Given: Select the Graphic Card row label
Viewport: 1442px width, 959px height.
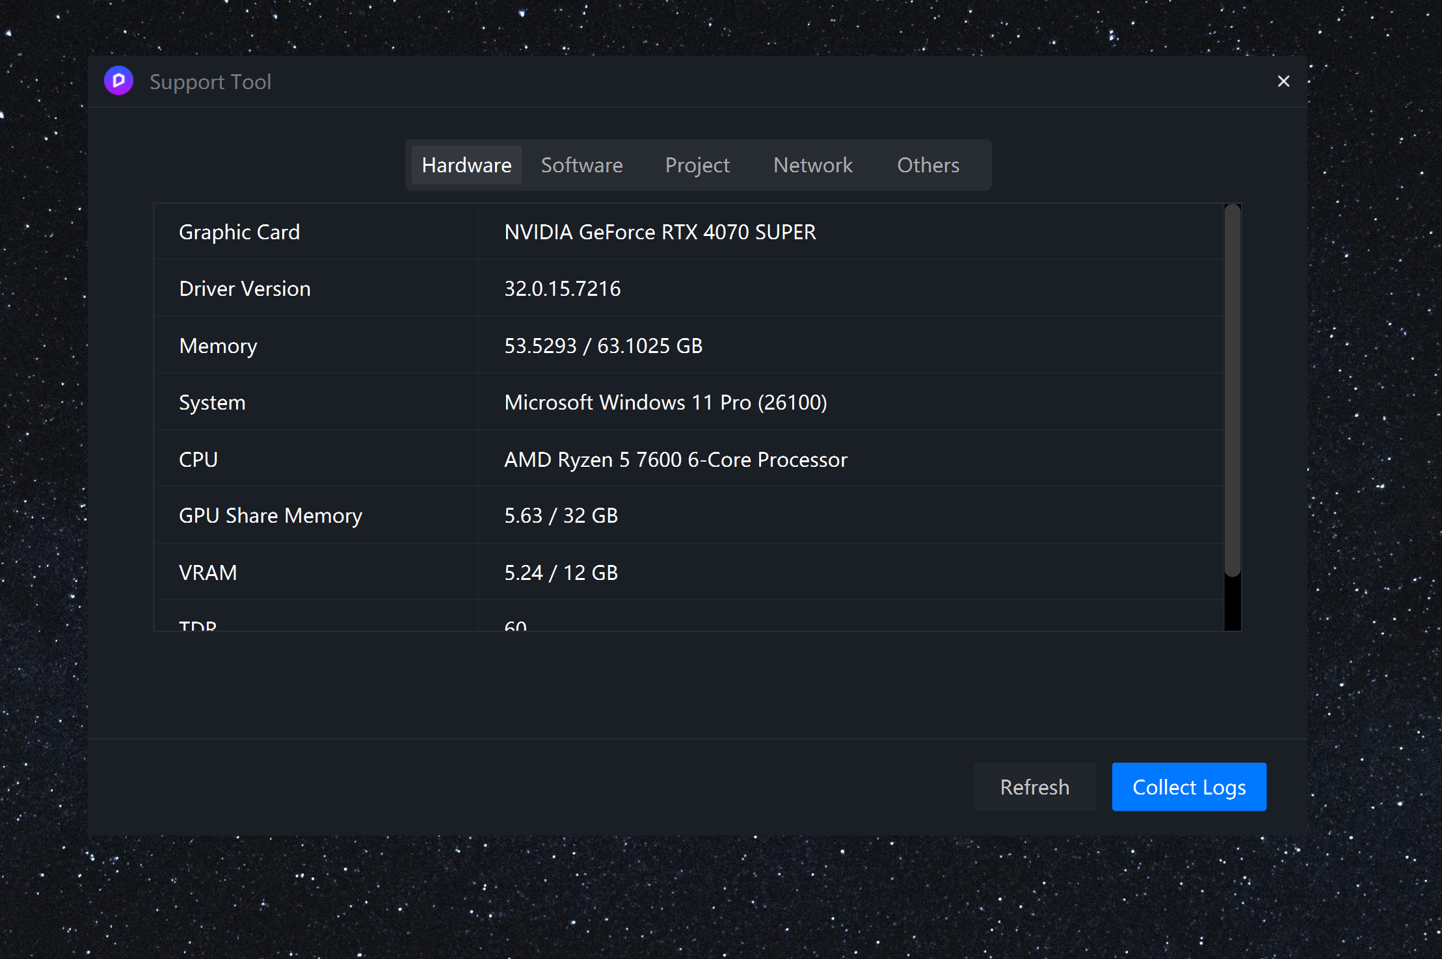Looking at the screenshot, I should click(239, 232).
